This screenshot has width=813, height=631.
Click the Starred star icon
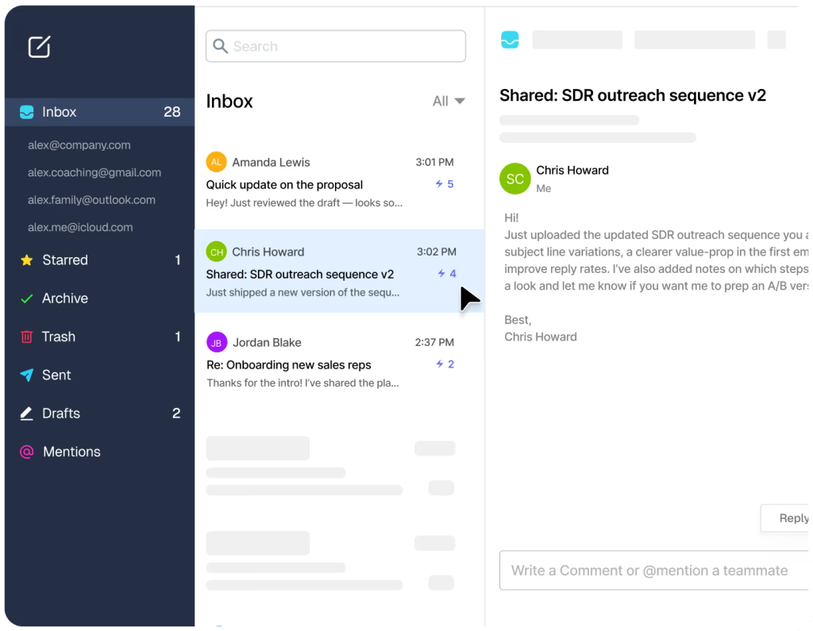click(x=26, y=260)
